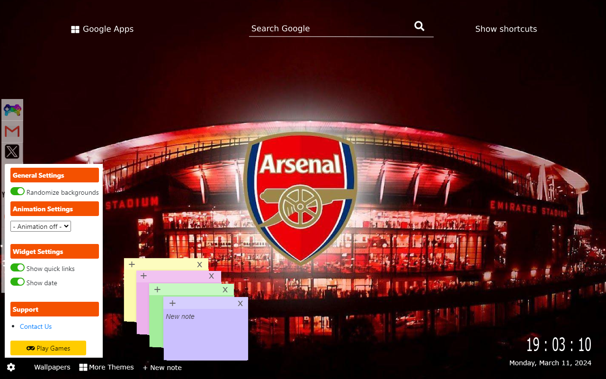Image resolution: width=606 pixels, height=379 pixels.
Task: Click the General Settings header
Action: (54, 175)
